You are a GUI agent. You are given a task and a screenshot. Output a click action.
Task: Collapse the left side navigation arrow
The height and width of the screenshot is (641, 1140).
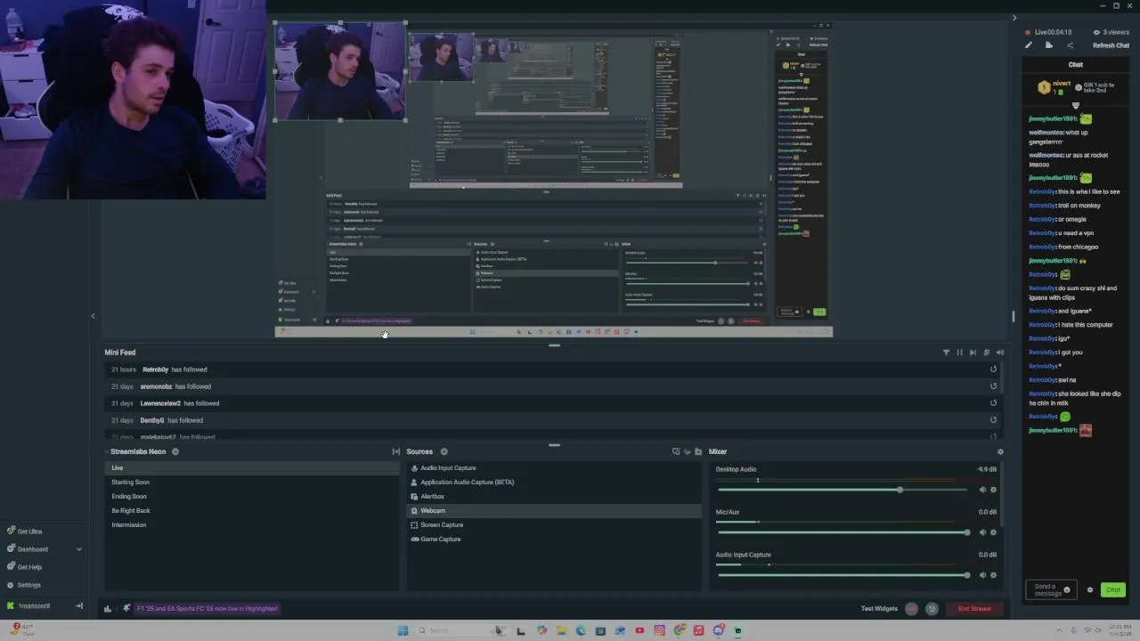(x=93, y=316)
